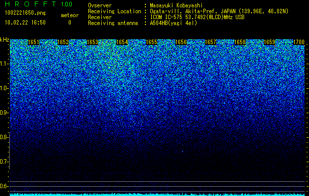Screen dimensions: 309x196
Task: Click the Receiver label
Action: point(100,17)
